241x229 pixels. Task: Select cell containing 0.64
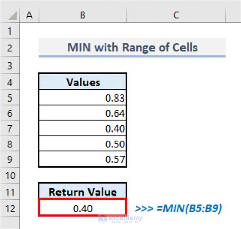82,113
